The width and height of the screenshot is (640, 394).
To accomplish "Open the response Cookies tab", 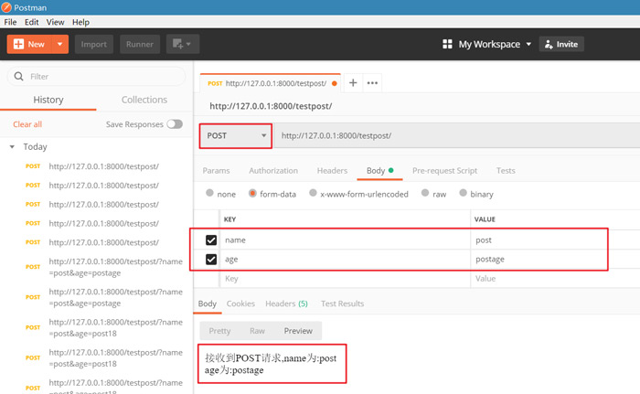I will pyautogui.click(x=240, y=303).
